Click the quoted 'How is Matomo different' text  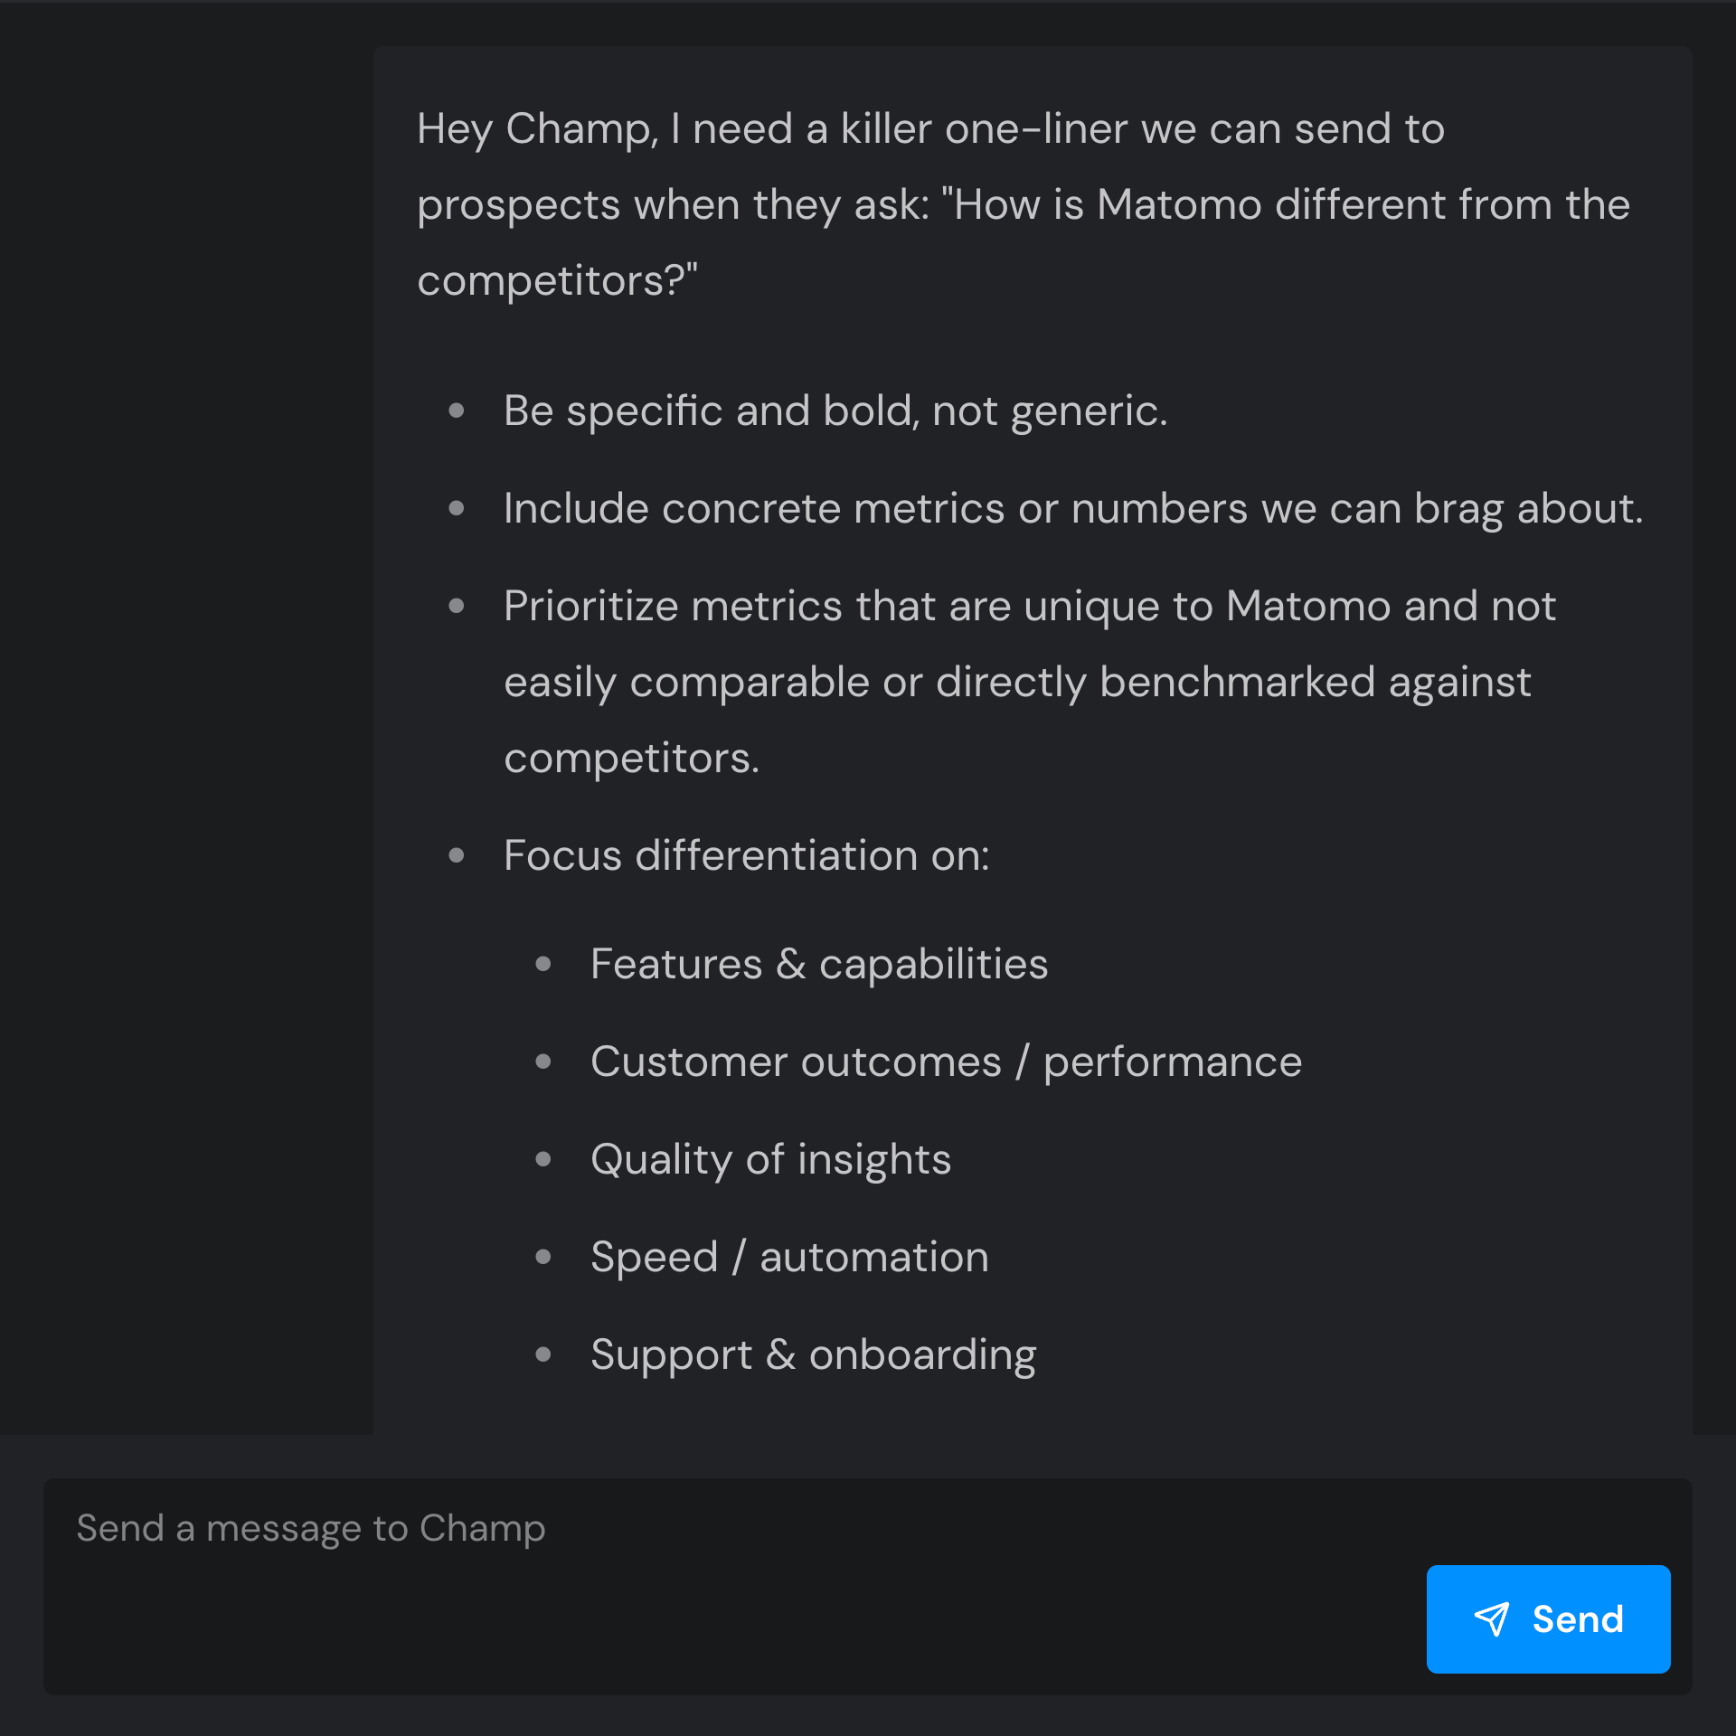(x=1284, y=204)
